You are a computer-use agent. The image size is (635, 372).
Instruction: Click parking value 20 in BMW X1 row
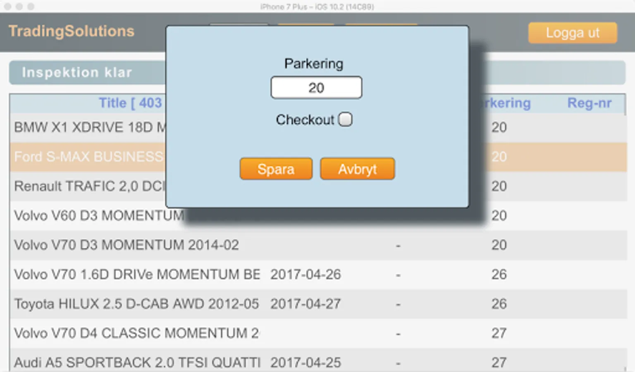499,127
